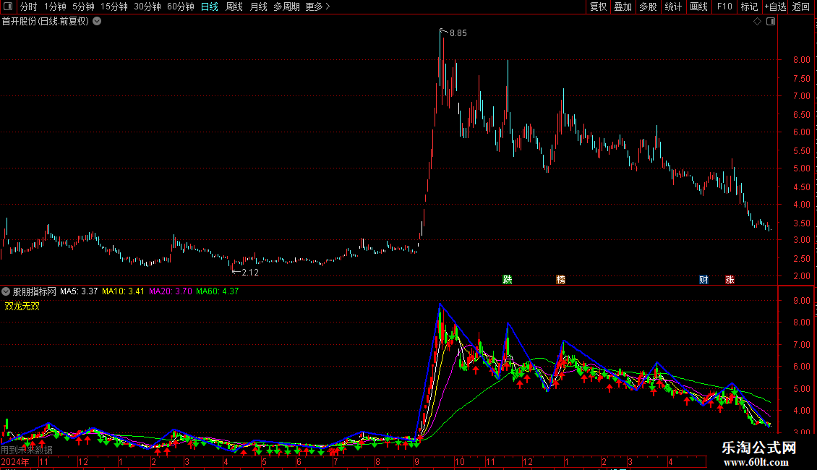Click the 复权 adjustment button
Screen dimensions: 817x470
click(x=598, y=7)
